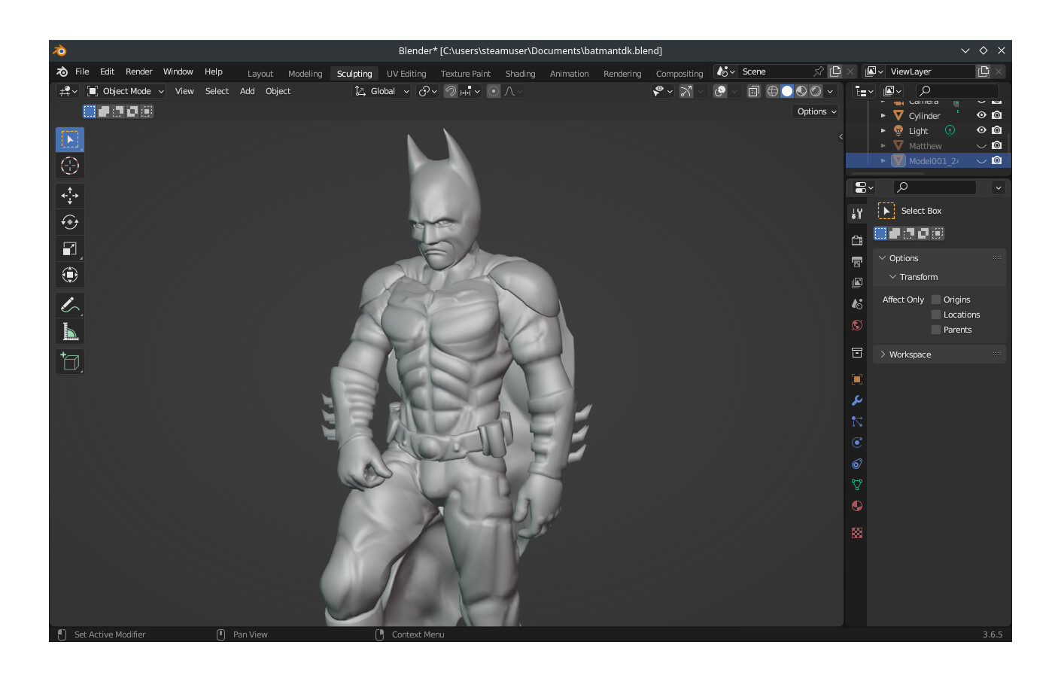The height and width of the screenshot is (700, 1061).
Task: Hide Cylinder with its eye icon
Action: [x=981, y=115]
